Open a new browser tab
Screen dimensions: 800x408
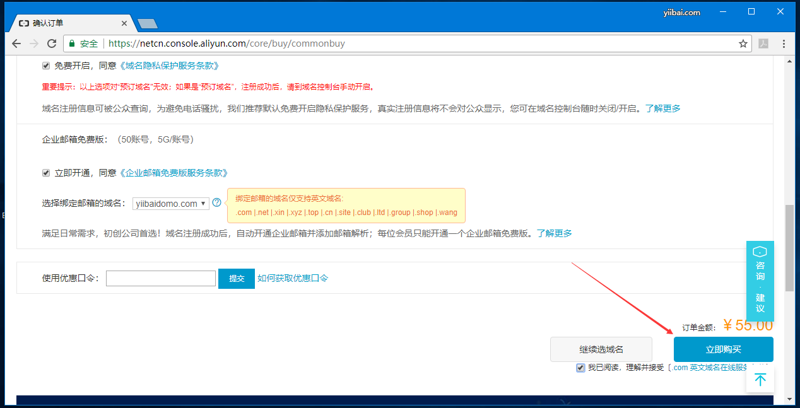148,24
